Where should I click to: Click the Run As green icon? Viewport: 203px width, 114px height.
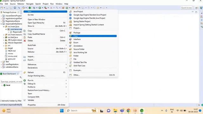pyautogui.click(x=25, y=80)
